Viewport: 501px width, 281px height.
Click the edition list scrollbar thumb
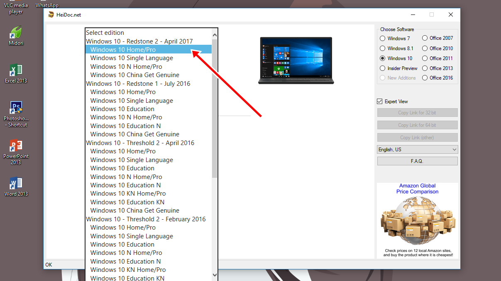[215, 108]
